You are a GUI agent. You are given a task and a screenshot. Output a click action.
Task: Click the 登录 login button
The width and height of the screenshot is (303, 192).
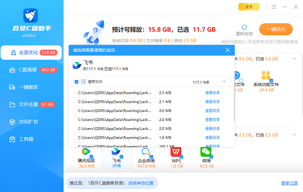(249, 7)
